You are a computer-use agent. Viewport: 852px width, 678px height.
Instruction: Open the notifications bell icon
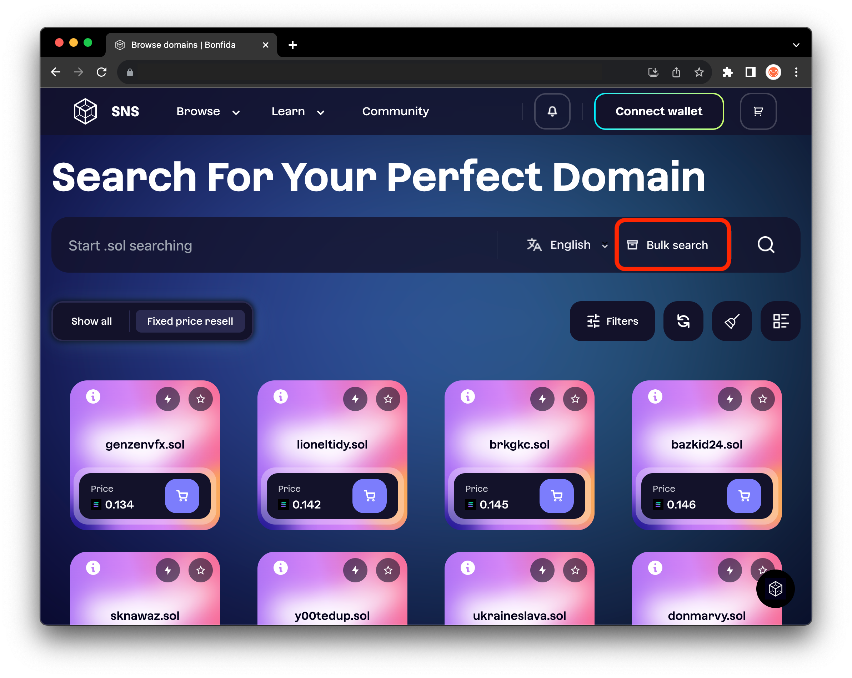pos(552,111)
